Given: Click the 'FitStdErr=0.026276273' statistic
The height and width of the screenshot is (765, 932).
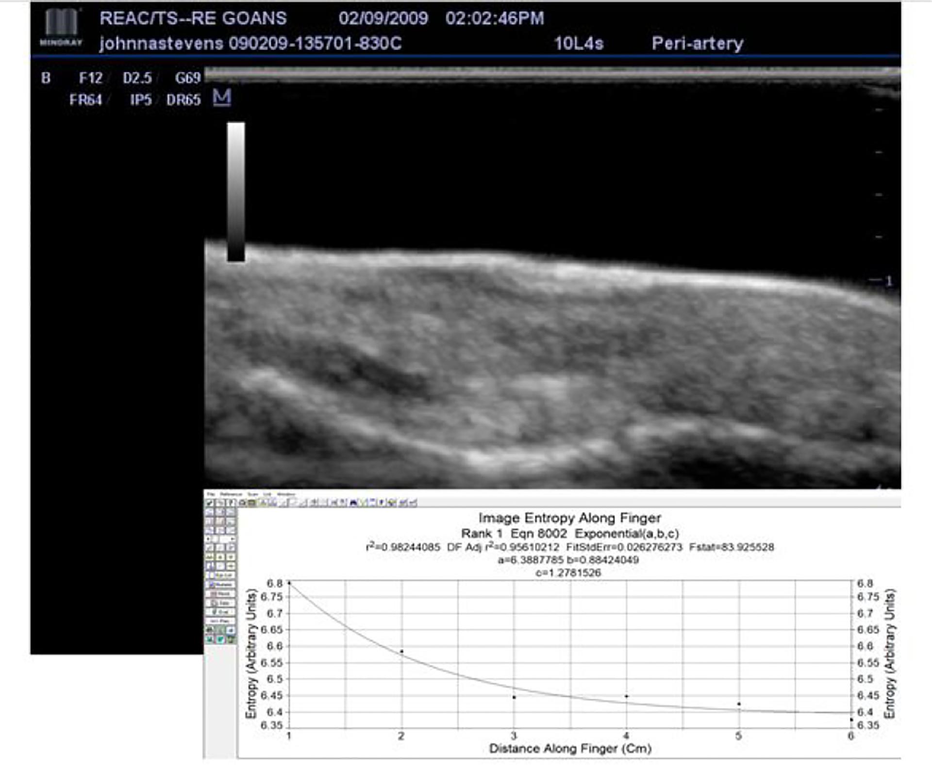Looking at the screenshot, I should click(x=624, y=547).
